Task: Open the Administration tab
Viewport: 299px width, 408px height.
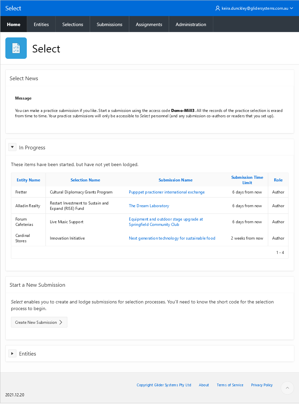Action: pyautogui.click(x=191, y=24)
